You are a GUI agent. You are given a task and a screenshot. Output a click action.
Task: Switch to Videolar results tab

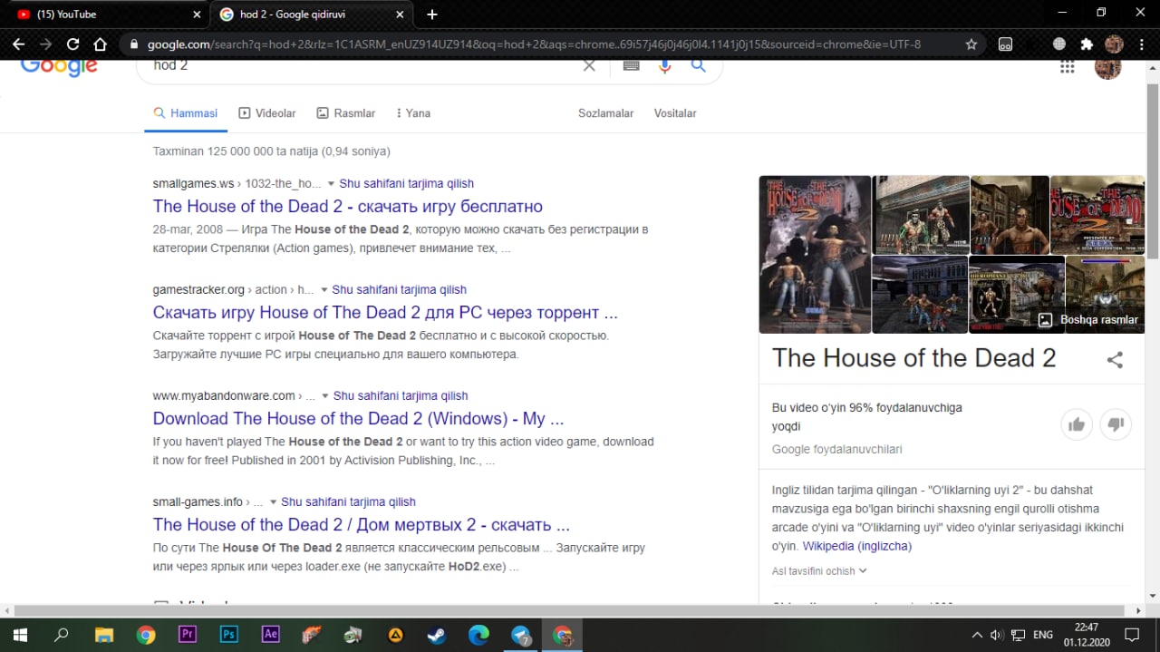click(x=267, y=113)
